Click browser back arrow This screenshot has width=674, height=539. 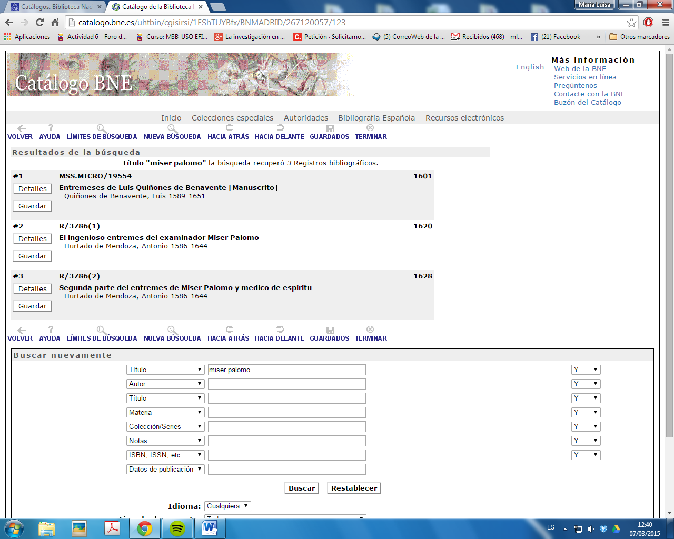pyautogui.click(x=9, y=22)
